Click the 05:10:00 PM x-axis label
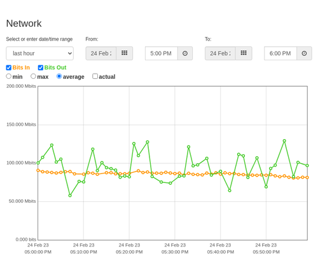318x256 pixels. [x=83, y=252]
